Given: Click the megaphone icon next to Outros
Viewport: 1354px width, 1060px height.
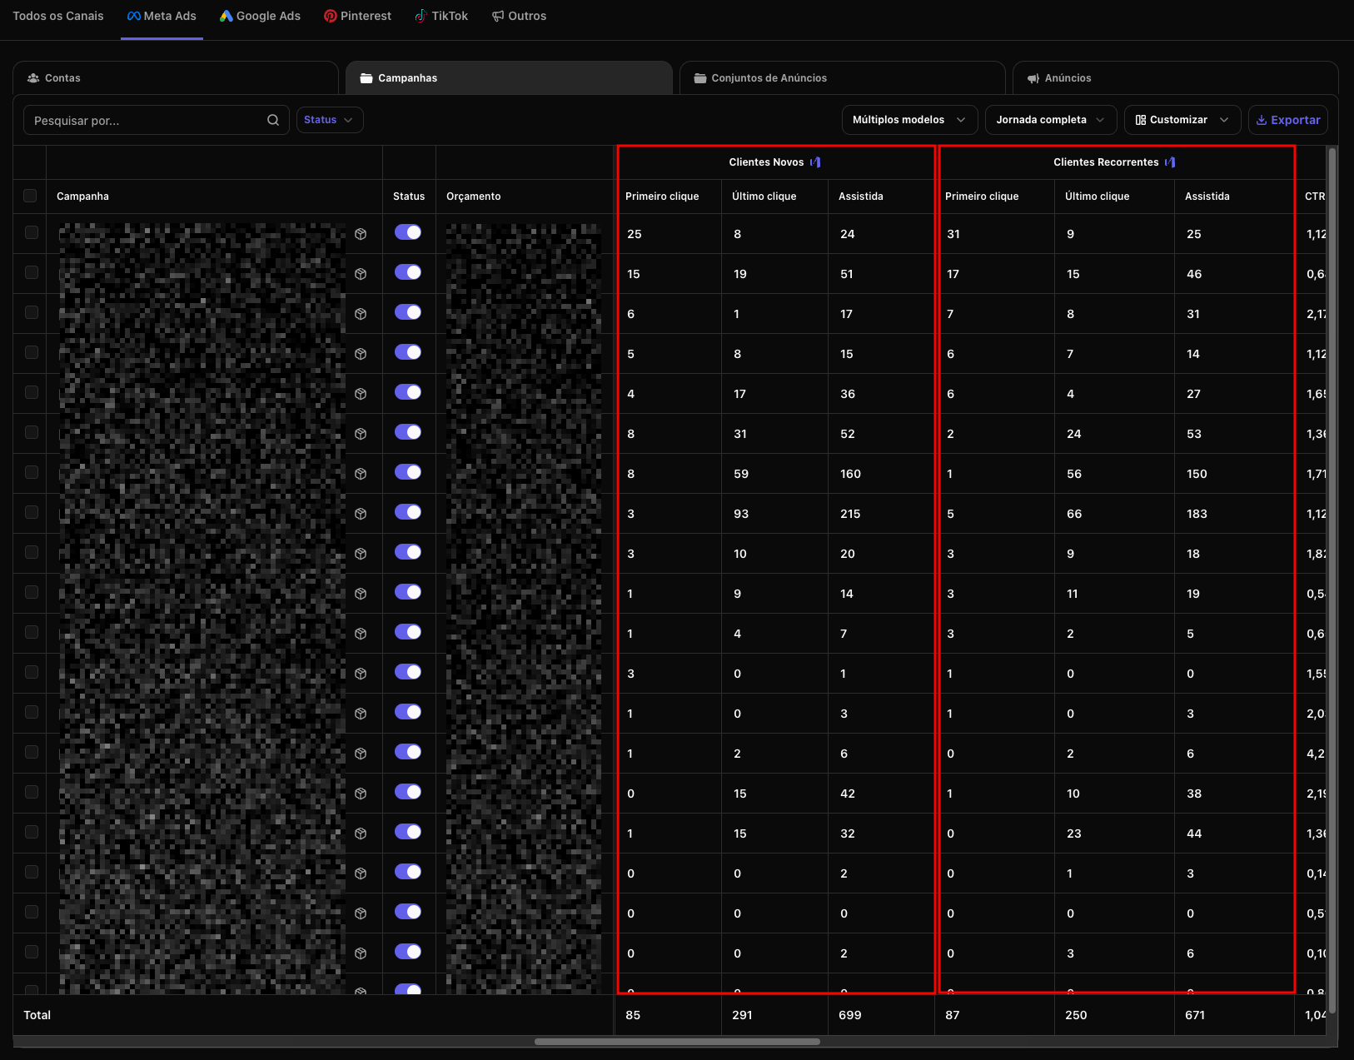Looking at the screenshot, I should click(x=498, y=16).
